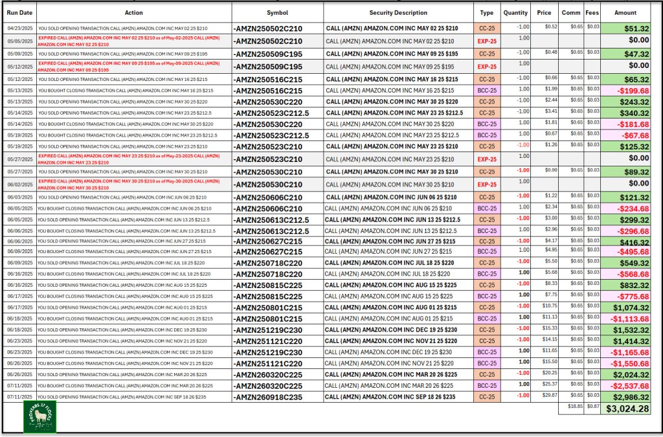Click the Quantity column header

tap(515, 12)
